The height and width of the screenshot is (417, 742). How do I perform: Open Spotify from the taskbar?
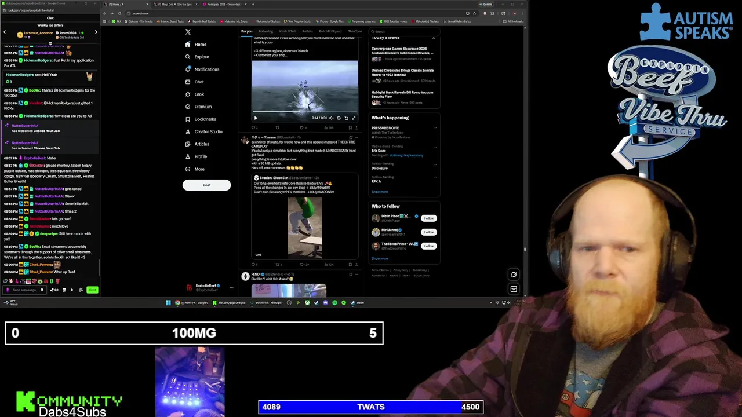point(334,303)
